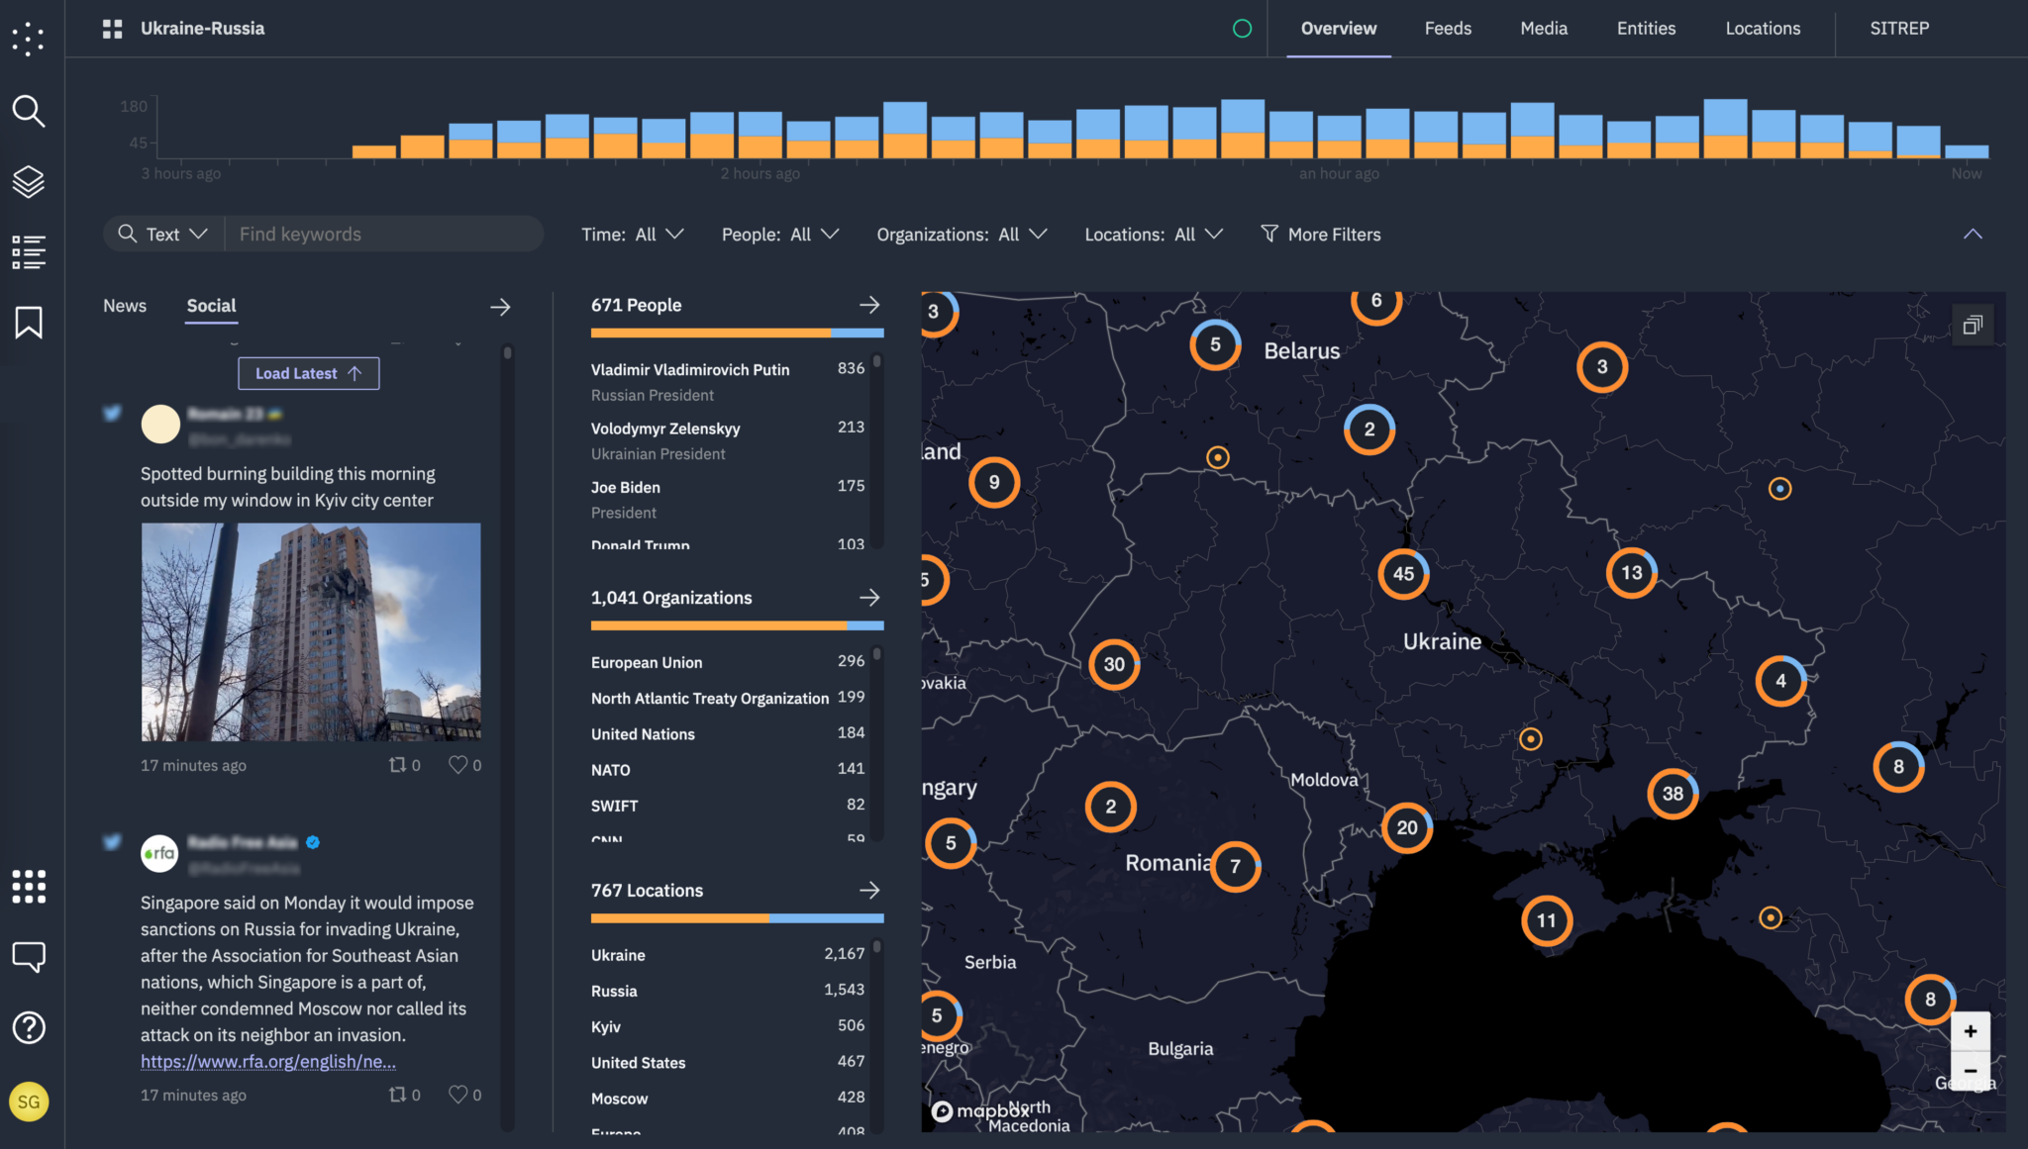Open the apps grid icon near the bottom

point(29,886)
